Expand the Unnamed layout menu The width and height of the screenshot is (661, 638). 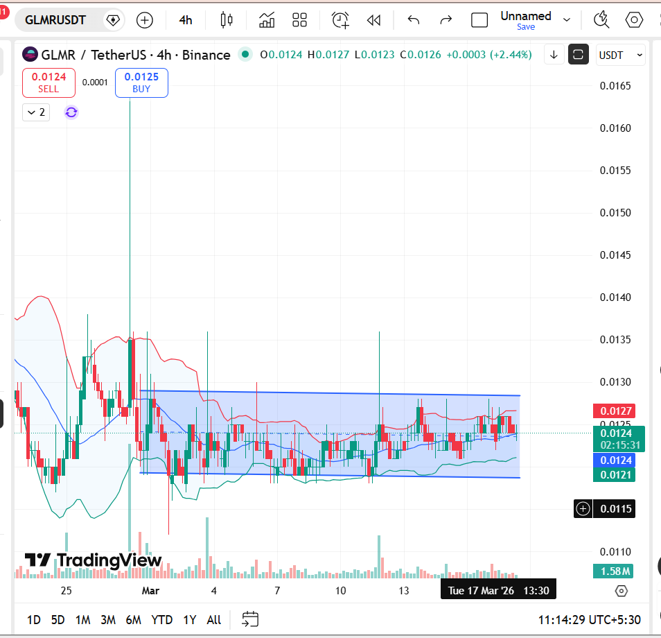[567, 20]
